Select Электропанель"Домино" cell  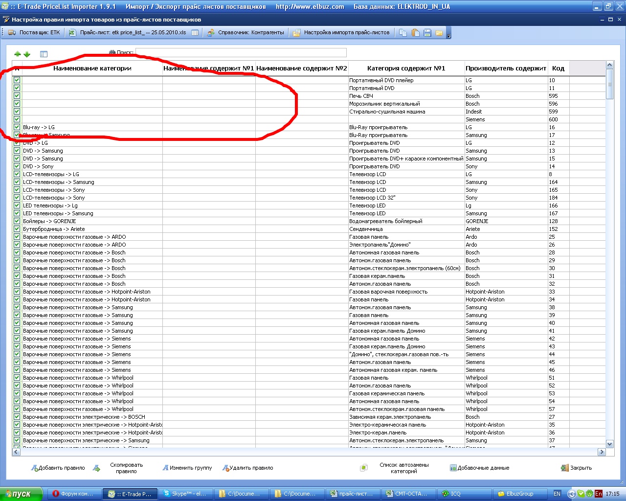coord(406,245)
